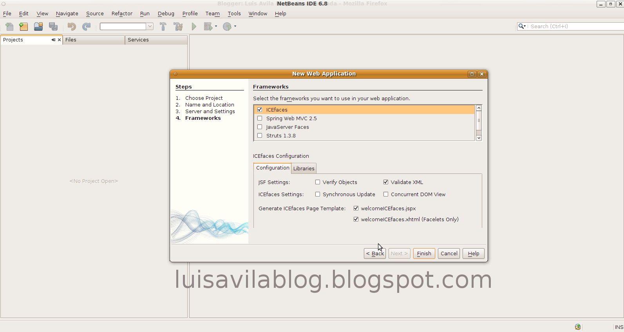Image resolution: width=624 pixels, height=332 pixels.
Task: Click into the Search (Ctrl+I) field
Action: click(576, 26)
